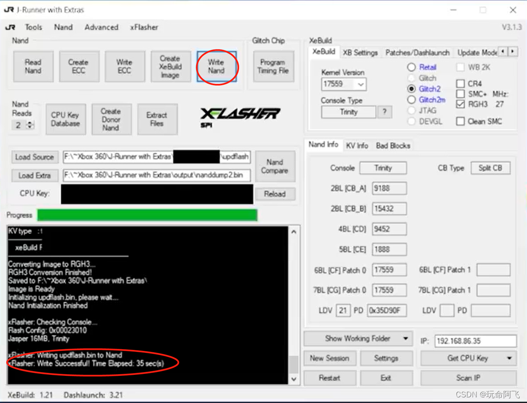The height and width of the screenshot is (403, 527).
Task: Expand Get CPU Key dropdown arrow
Action: pos(510,358)
